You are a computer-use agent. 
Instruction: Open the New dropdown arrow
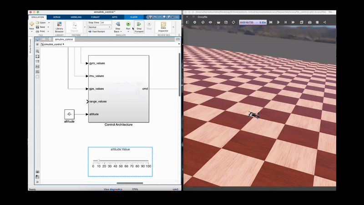point(31,31)
